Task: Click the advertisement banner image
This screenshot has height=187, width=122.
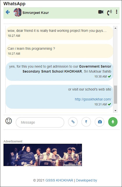Action: 43,155
